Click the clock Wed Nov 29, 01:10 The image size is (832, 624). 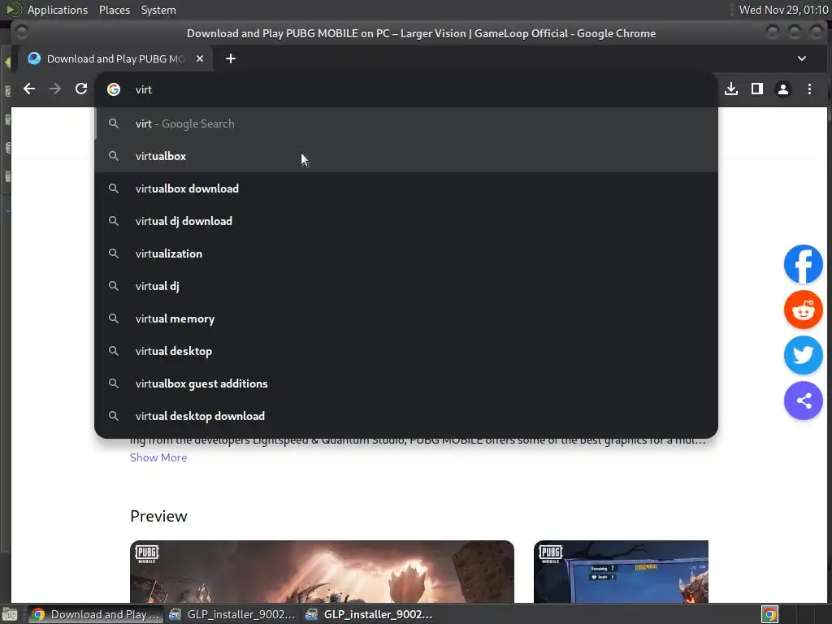coord(783,10)
